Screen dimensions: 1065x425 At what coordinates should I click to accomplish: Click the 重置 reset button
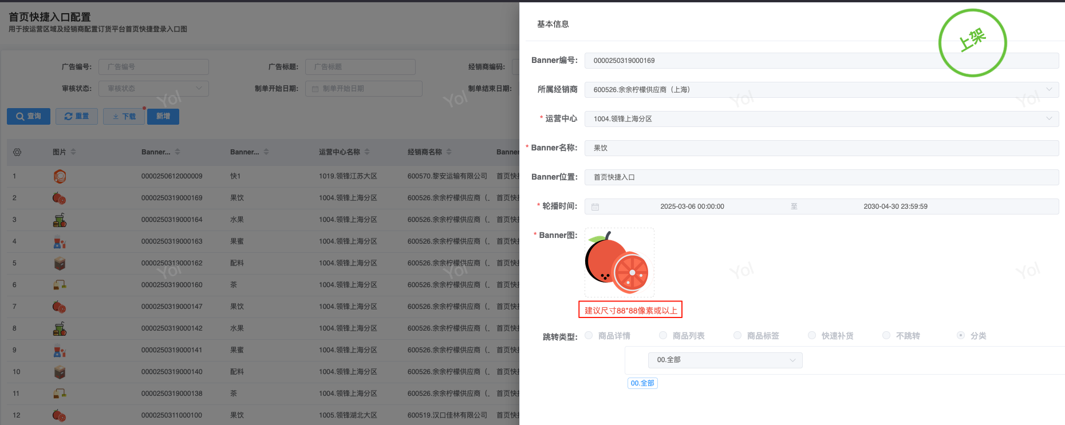tap(77, 116)
